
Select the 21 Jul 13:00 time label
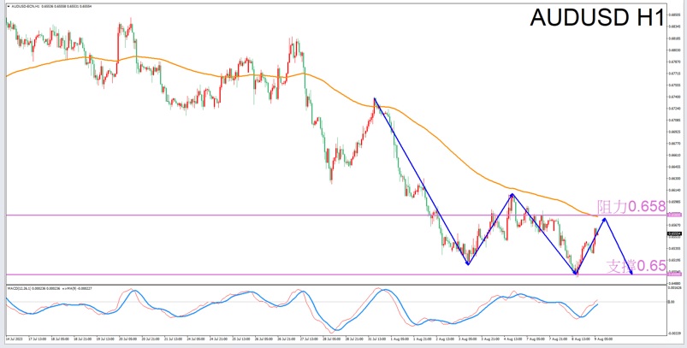click(x=174, y=339)
